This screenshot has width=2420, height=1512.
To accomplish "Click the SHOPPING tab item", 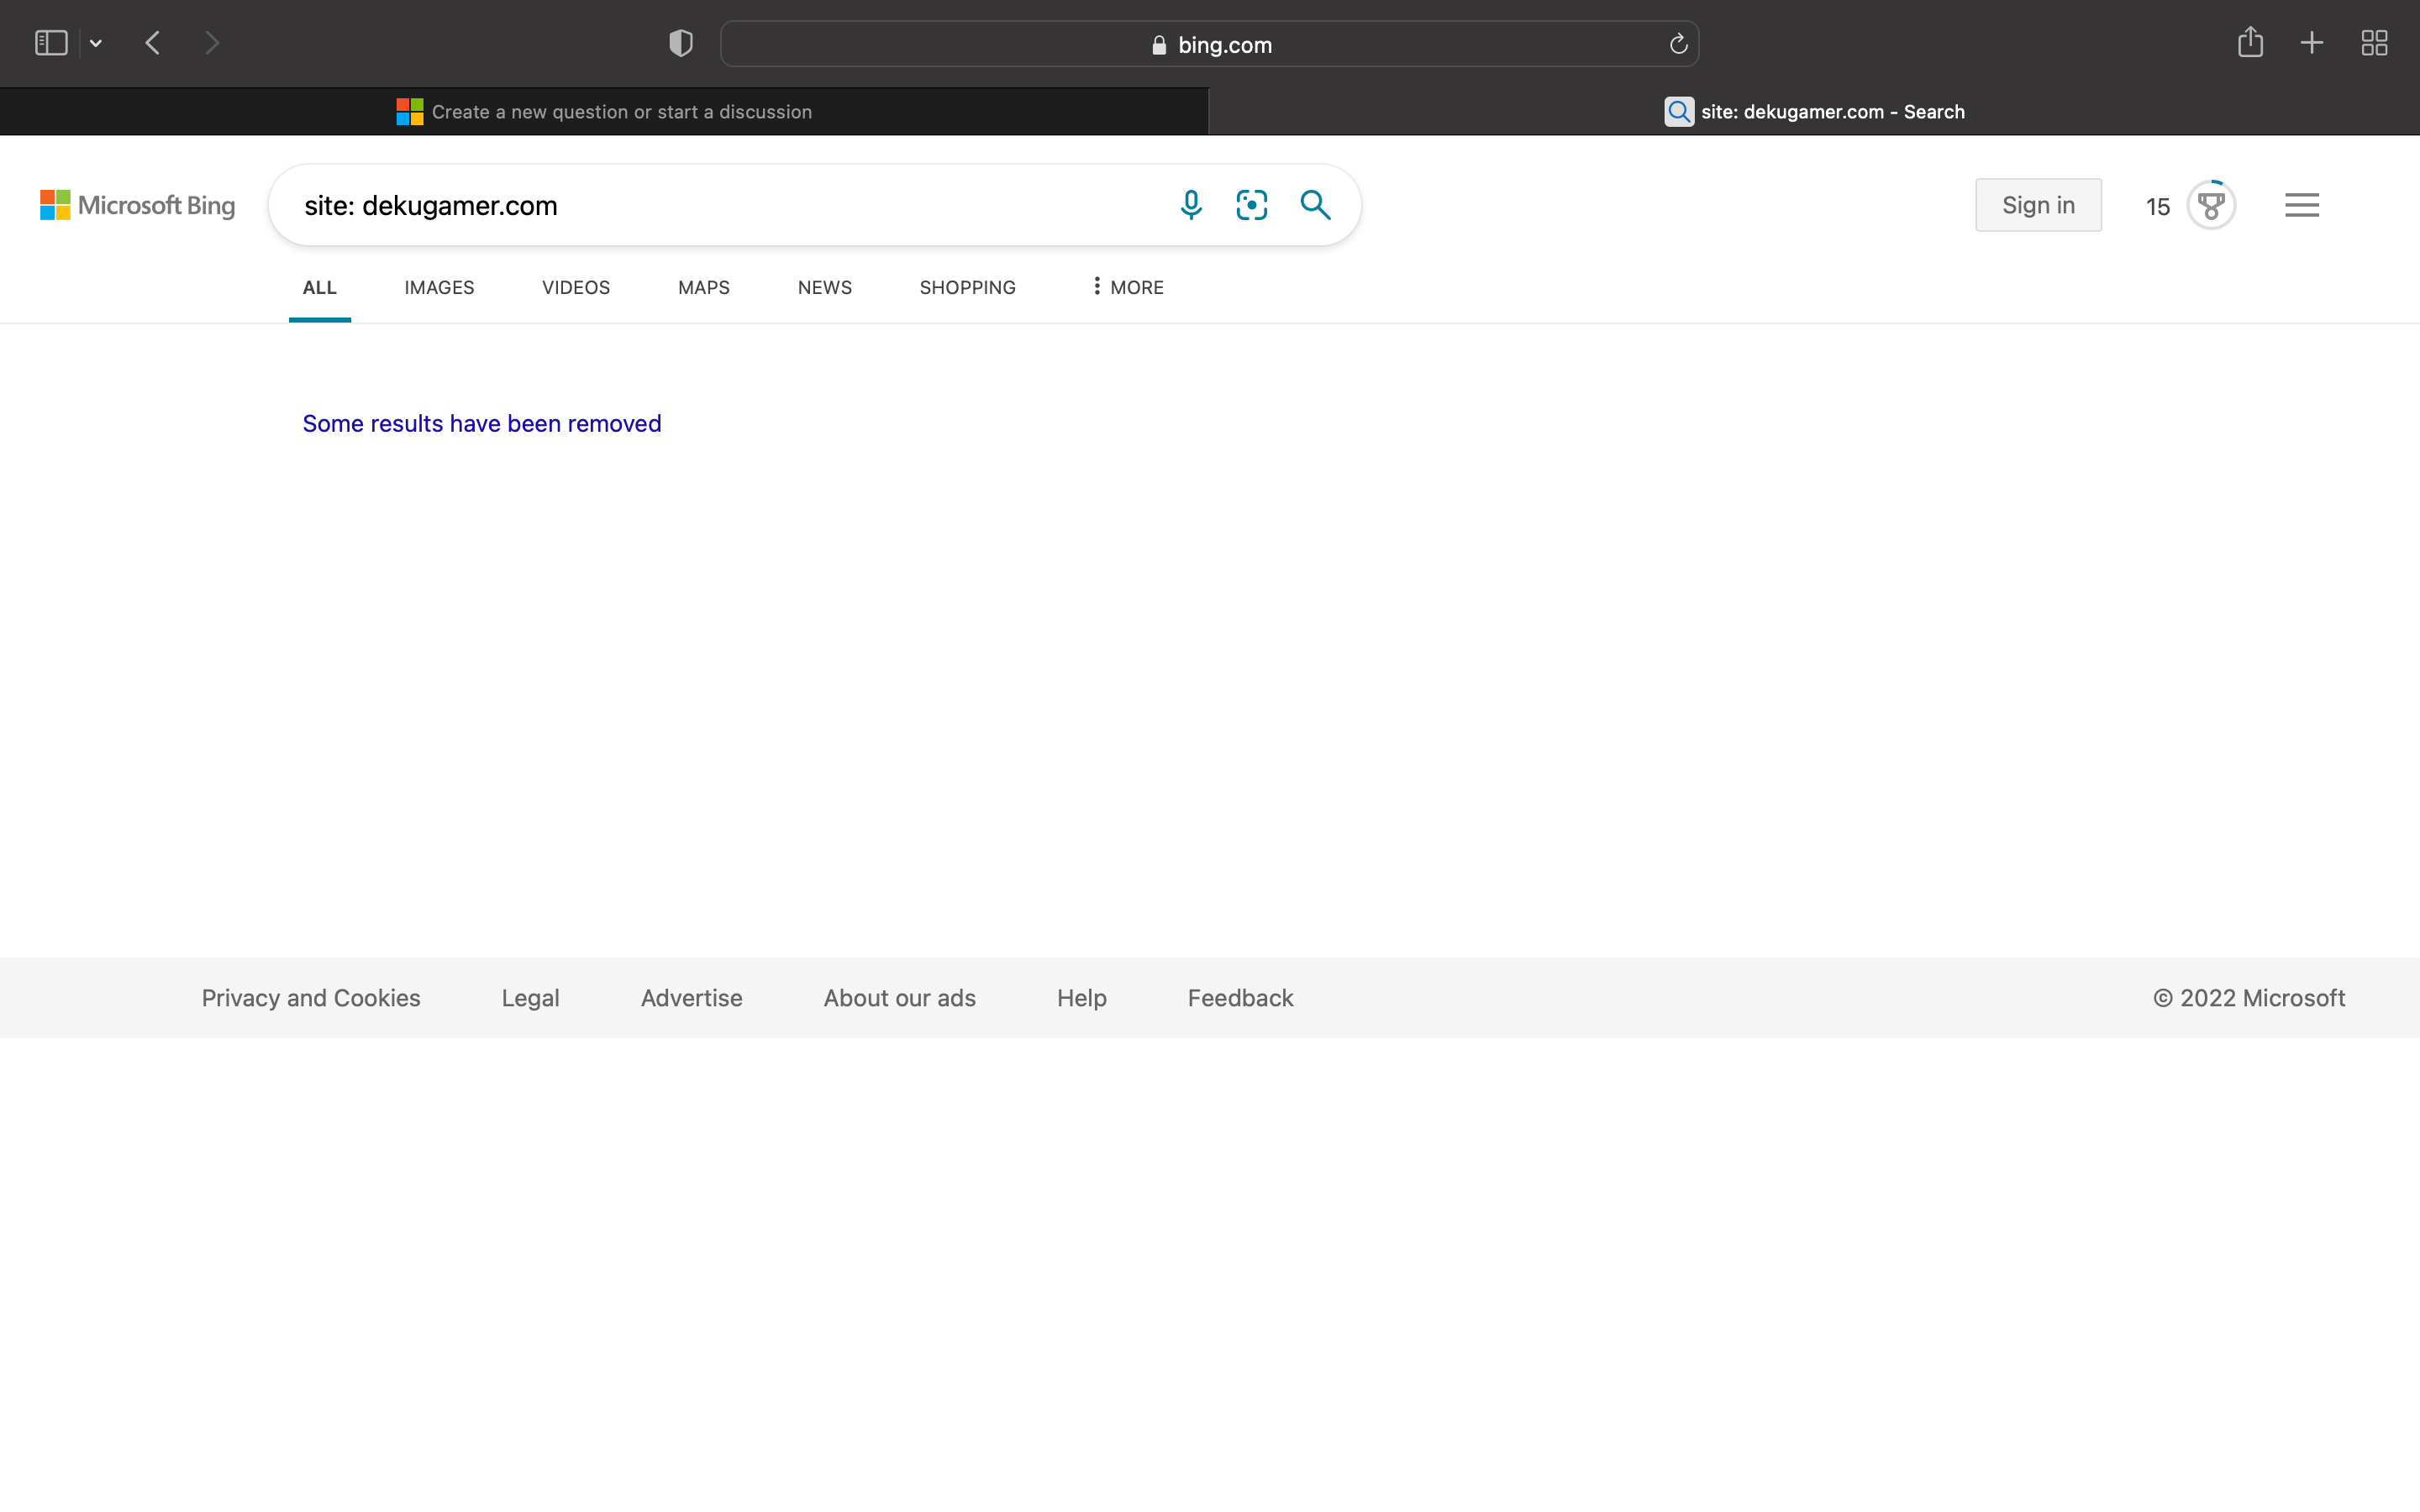I will coord(967,287).
